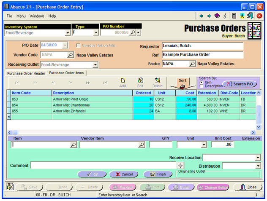This screenshot has width=267, height=201.
Task: Switch to Purchase Order Header tab
Action: 26,73
